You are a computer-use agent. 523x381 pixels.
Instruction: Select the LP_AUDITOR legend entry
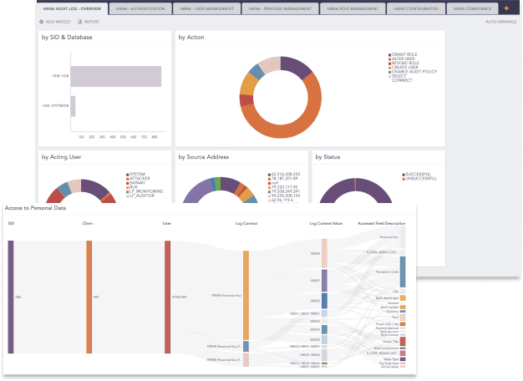click(142, 196)
